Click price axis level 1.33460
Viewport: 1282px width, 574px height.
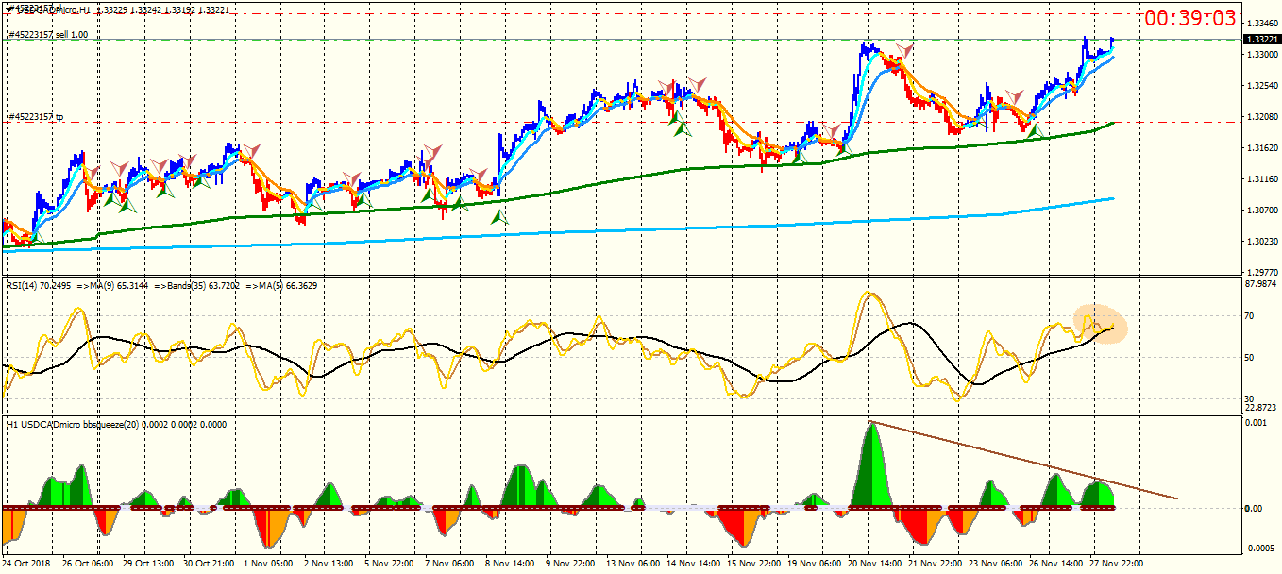[x=1262, y=24]
